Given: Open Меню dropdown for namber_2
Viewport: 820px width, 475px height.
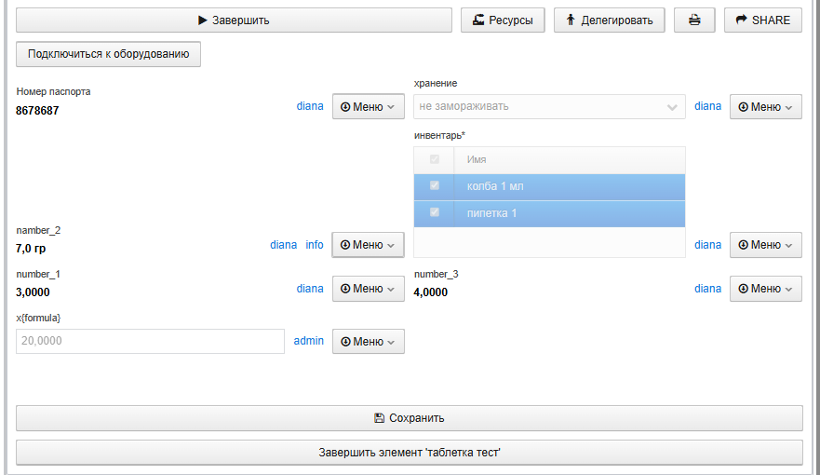Looking at the screenshot, I should point(369,245).
